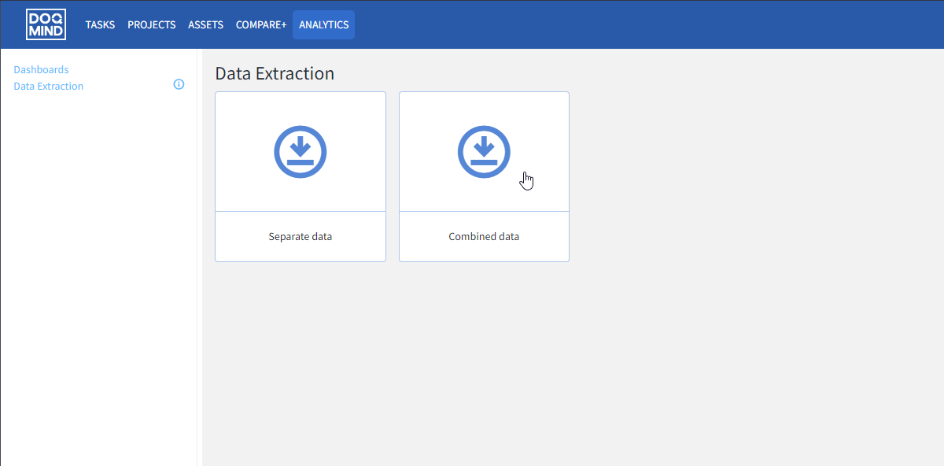Click the divider line under Combined data icon
This screenshot has height=466, width=944.
tap(484, 211)
